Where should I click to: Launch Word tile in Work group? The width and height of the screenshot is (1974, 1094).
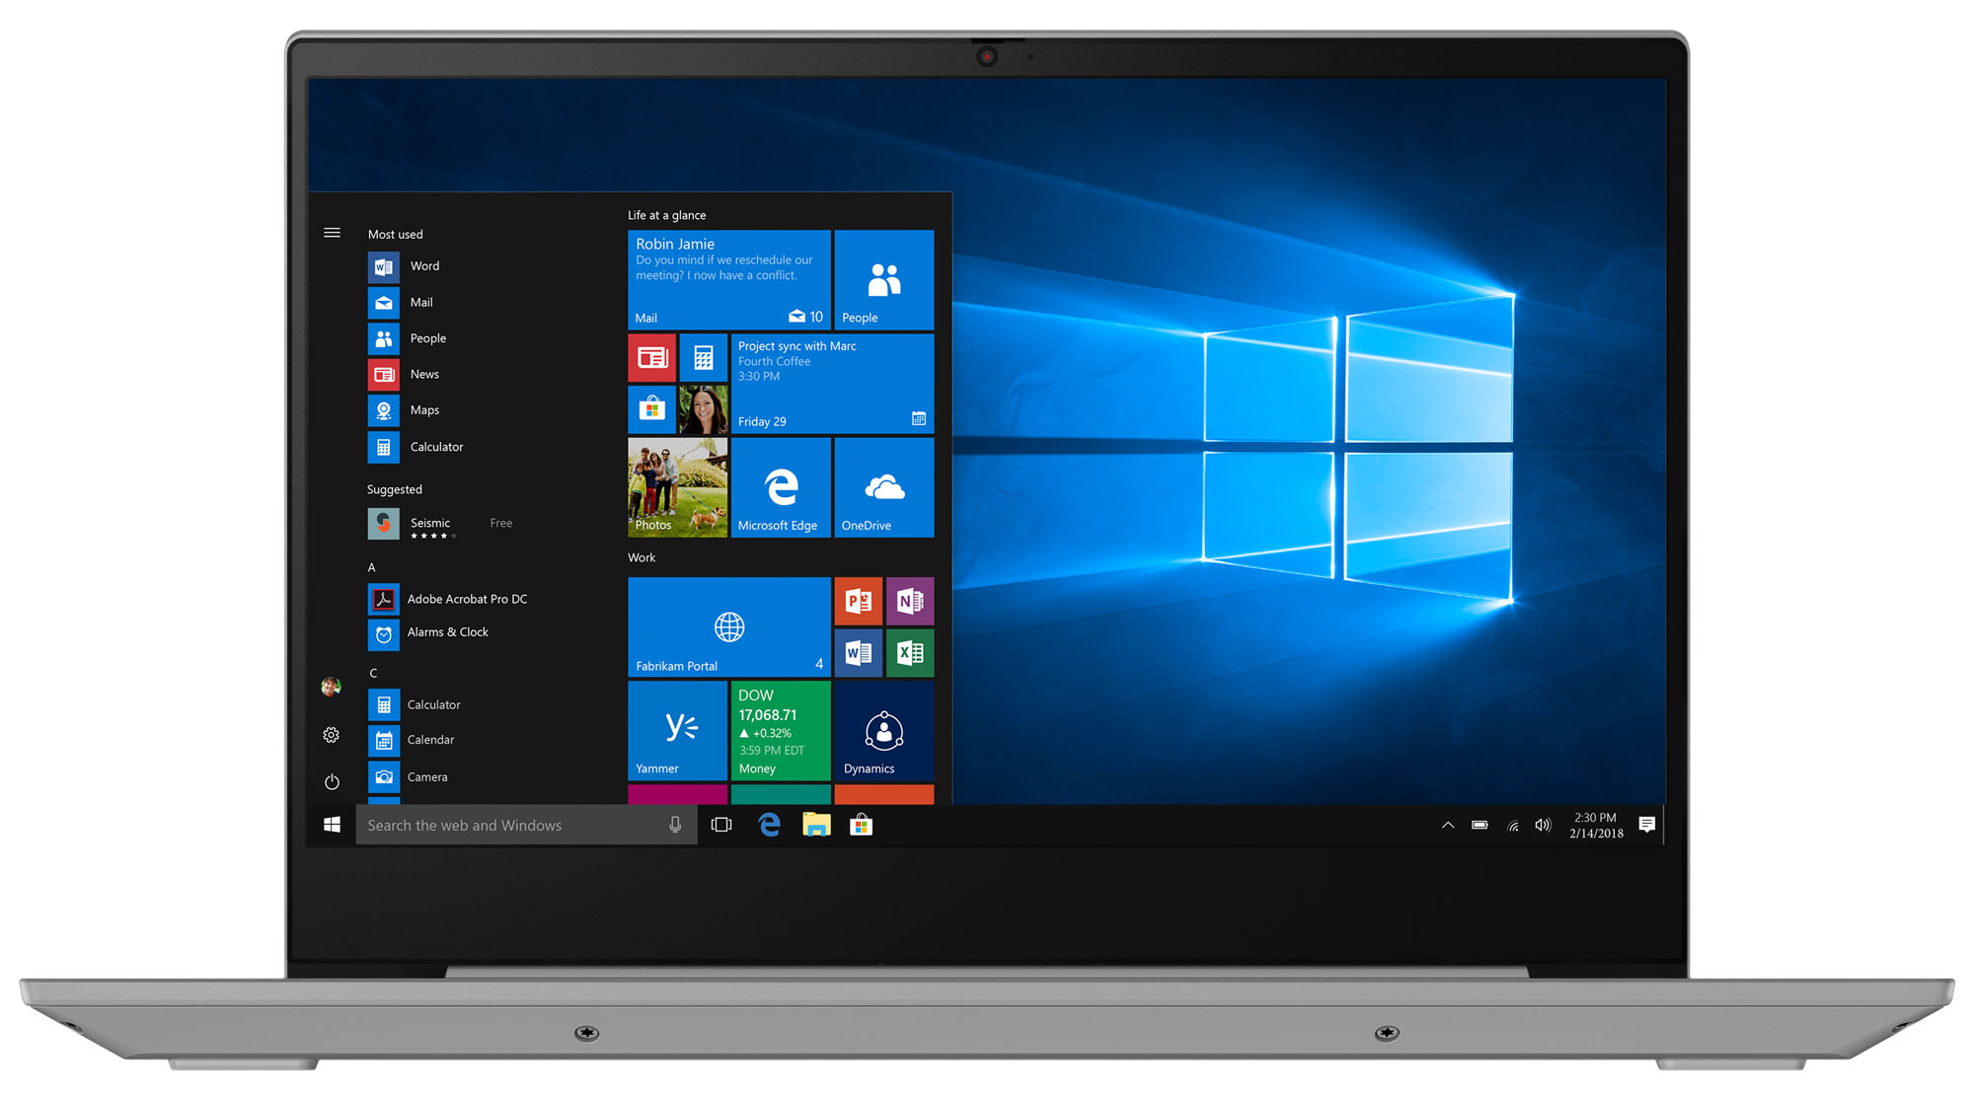click(x=859, y=653)
